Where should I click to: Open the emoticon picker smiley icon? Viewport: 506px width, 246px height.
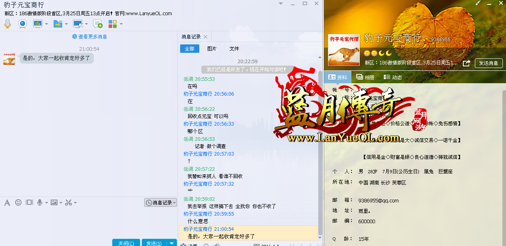coord(18,202)
